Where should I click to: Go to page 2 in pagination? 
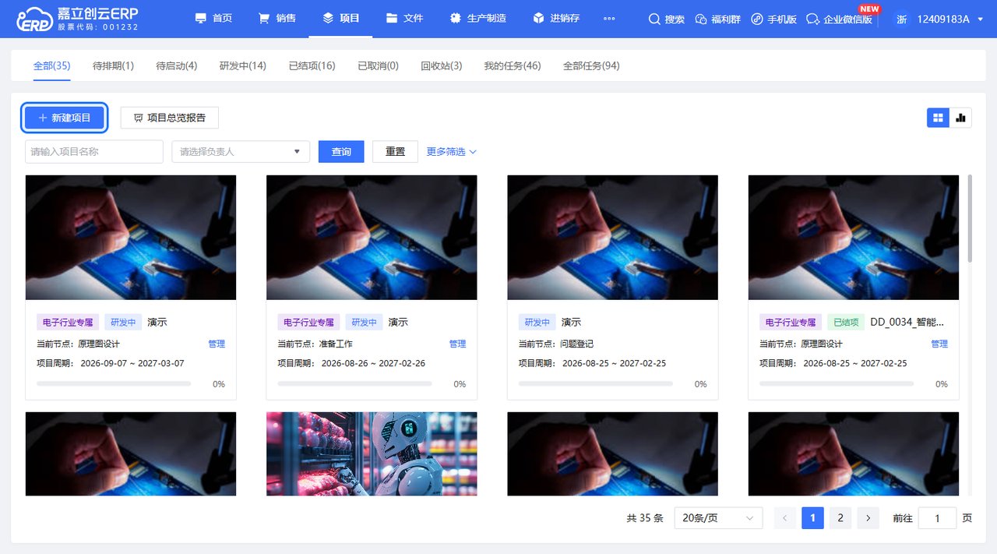coord(840,518)
